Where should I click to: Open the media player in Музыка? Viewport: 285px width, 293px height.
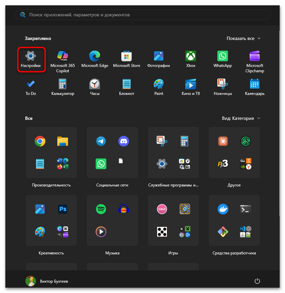(101, 232)
